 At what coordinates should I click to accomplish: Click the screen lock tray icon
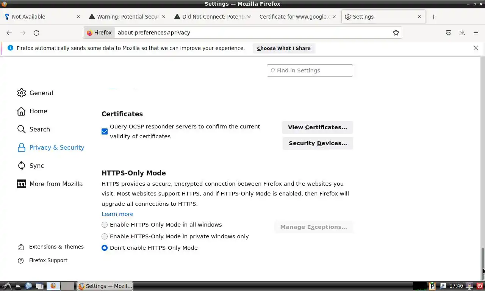click(x=469, y=286)
